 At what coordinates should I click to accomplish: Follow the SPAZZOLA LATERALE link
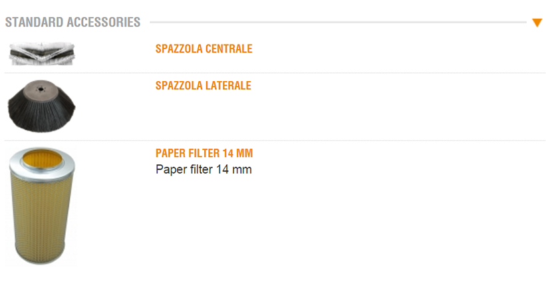[203, 86]
